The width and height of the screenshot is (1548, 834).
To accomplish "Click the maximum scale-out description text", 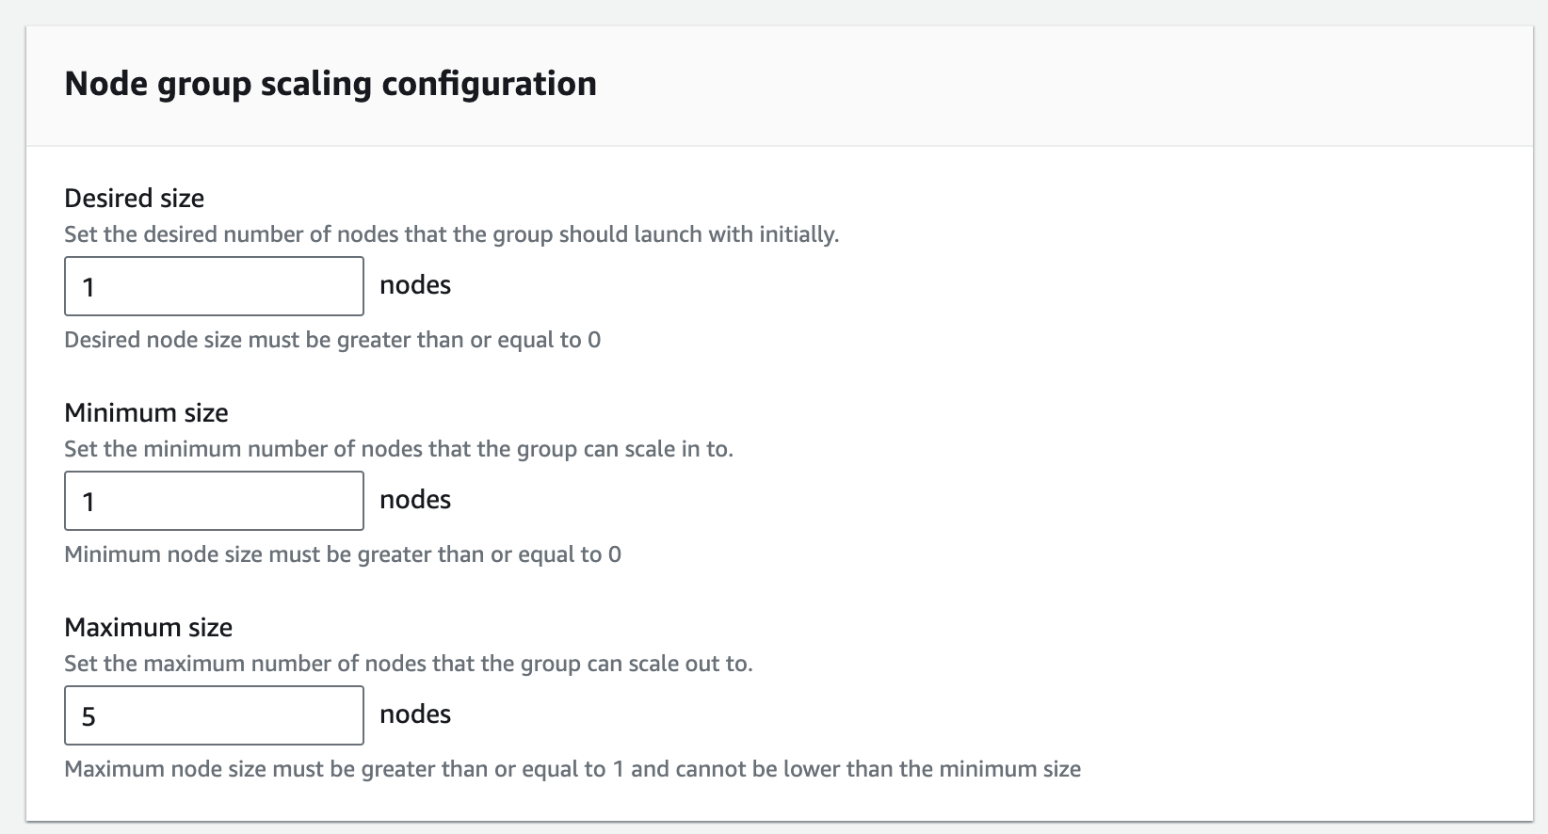I will click(x=408, y=663).
